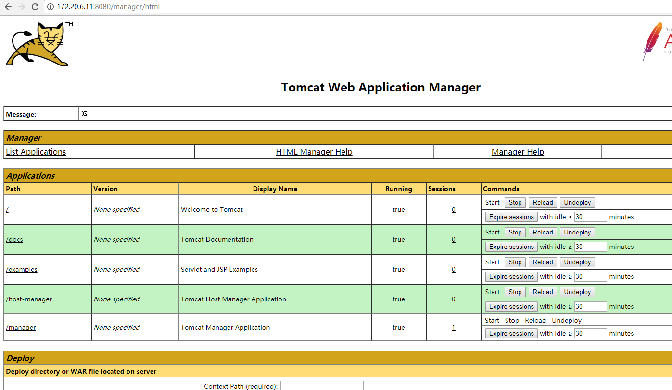This screenshot has height=390, width=672.
Task: Undeploy the Welcome to Tomcat application
Action: point(577,203)
